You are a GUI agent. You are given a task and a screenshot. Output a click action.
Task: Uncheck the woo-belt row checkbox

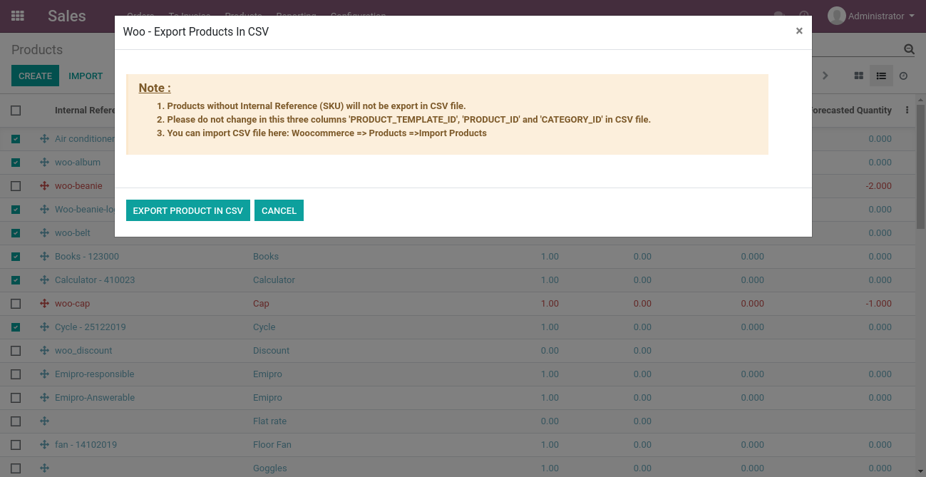click(16, 233)
